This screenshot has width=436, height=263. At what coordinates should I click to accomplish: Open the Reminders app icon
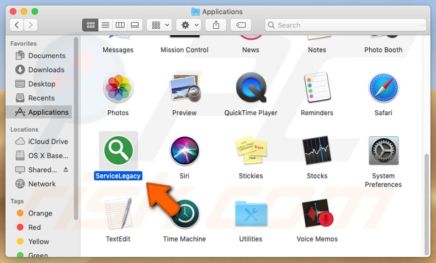[x=317, y=88]
